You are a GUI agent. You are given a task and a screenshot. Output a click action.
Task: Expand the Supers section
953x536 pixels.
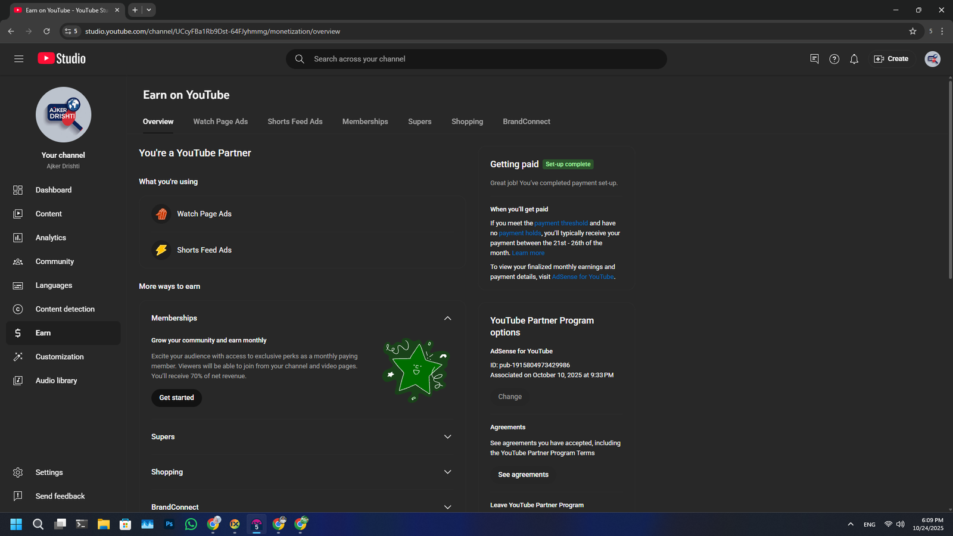coord(447,437)
